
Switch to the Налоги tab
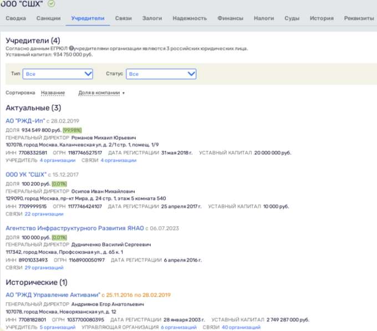264,18
